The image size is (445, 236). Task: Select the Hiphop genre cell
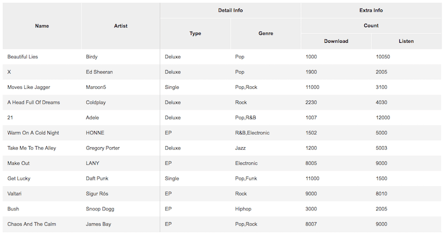pos(244,209)
